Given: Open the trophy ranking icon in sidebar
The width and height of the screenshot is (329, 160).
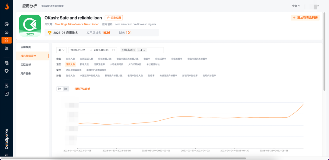Looking at the screenshot, I should click(6, 71).
